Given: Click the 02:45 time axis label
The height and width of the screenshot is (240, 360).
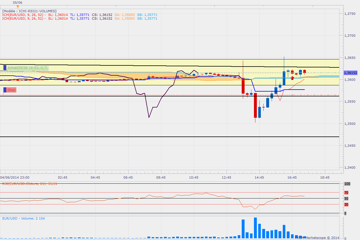Looking at the screenshot, I should [62, 177].
